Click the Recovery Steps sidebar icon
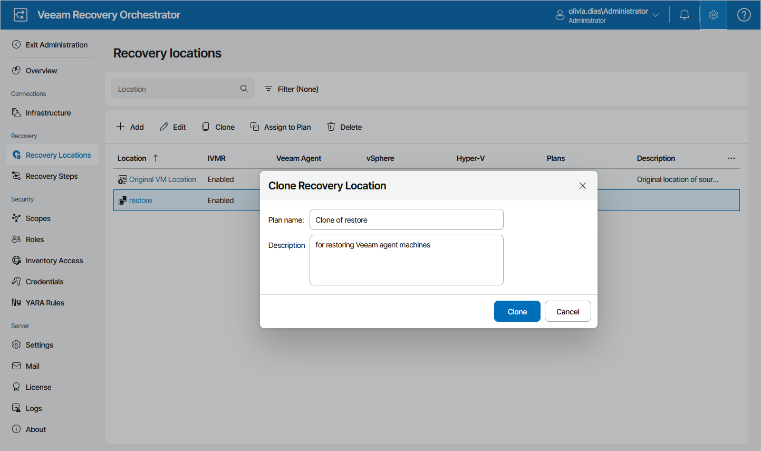 pyautogui.click(x=16, y=176)
